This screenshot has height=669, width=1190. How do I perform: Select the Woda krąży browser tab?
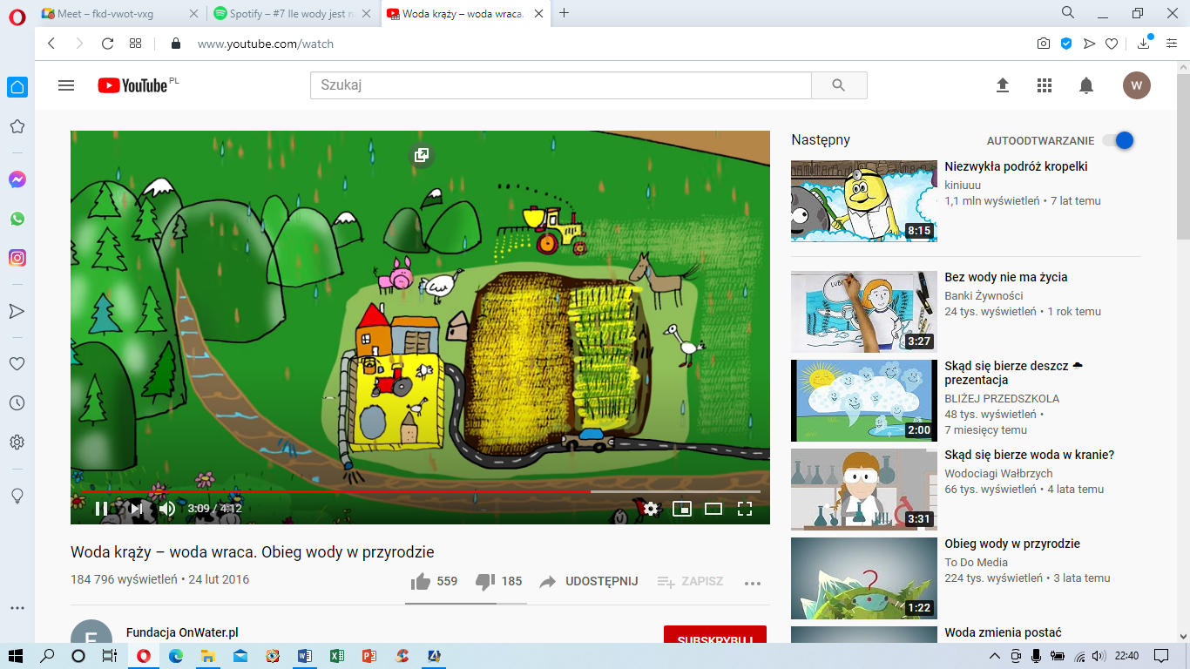(x=466, y=13)
